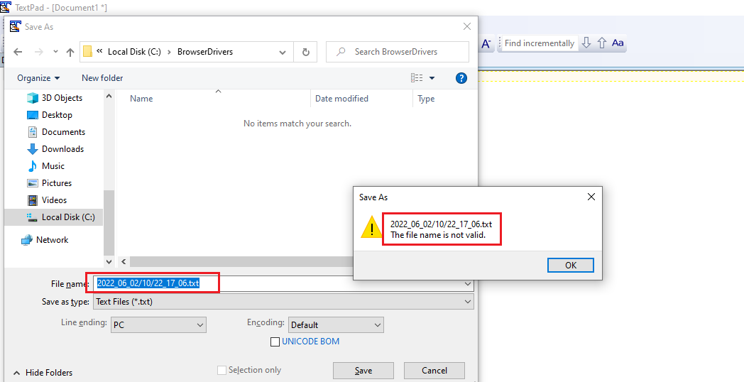Click the Cancel button
744x382 pixels.
(434, 371)
